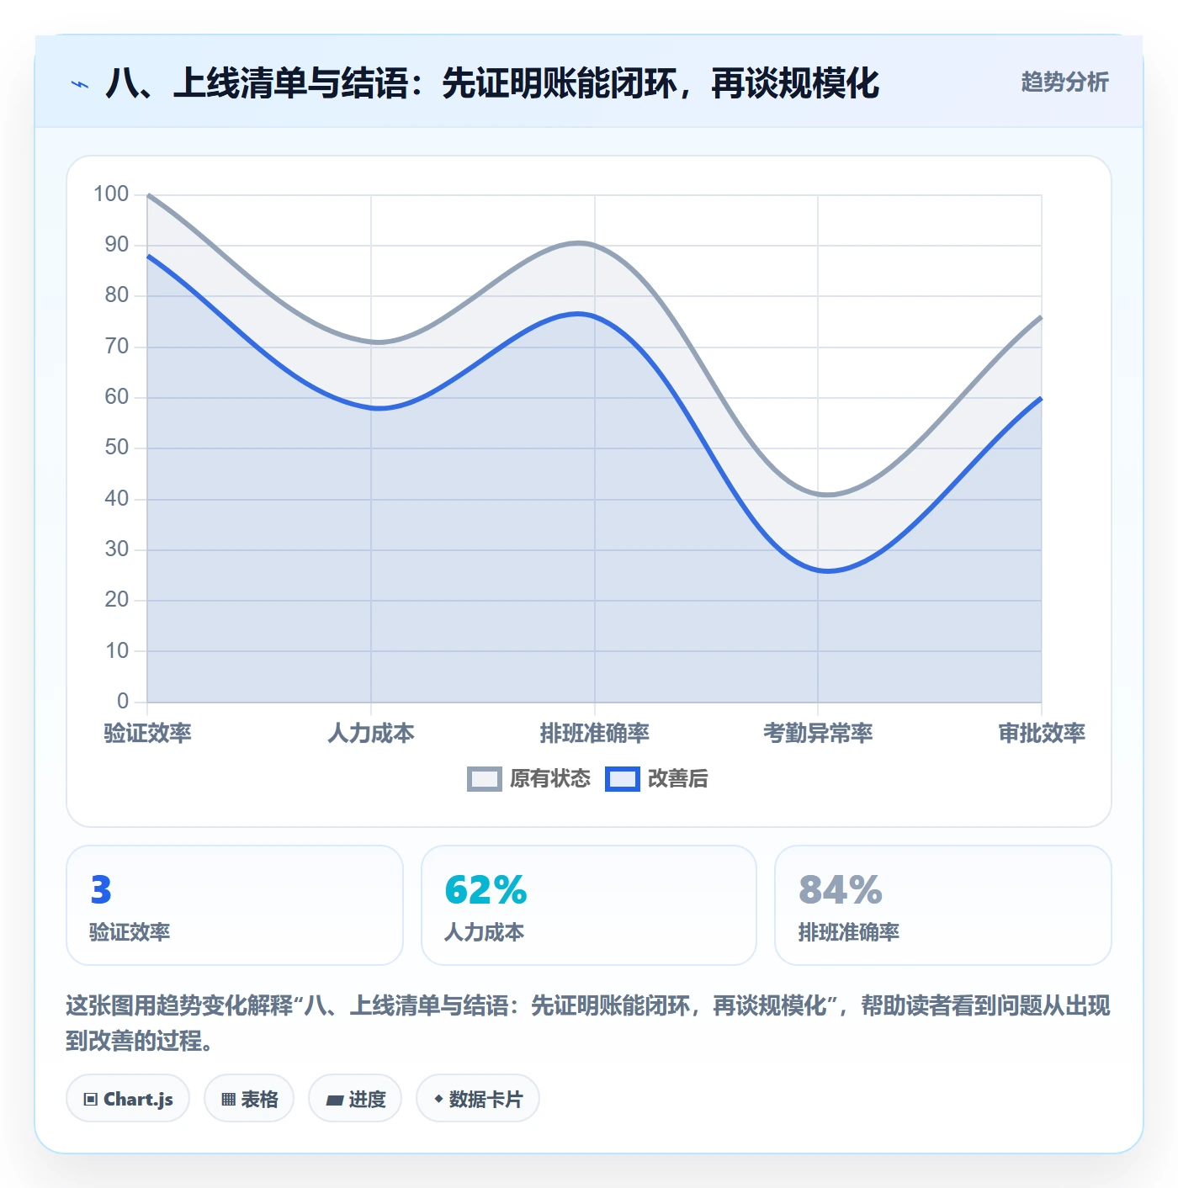Click the 100 y-axis tick label
Viewport: 1178px width, 1188px height.
pyautogui.click(x=111, y=194)
